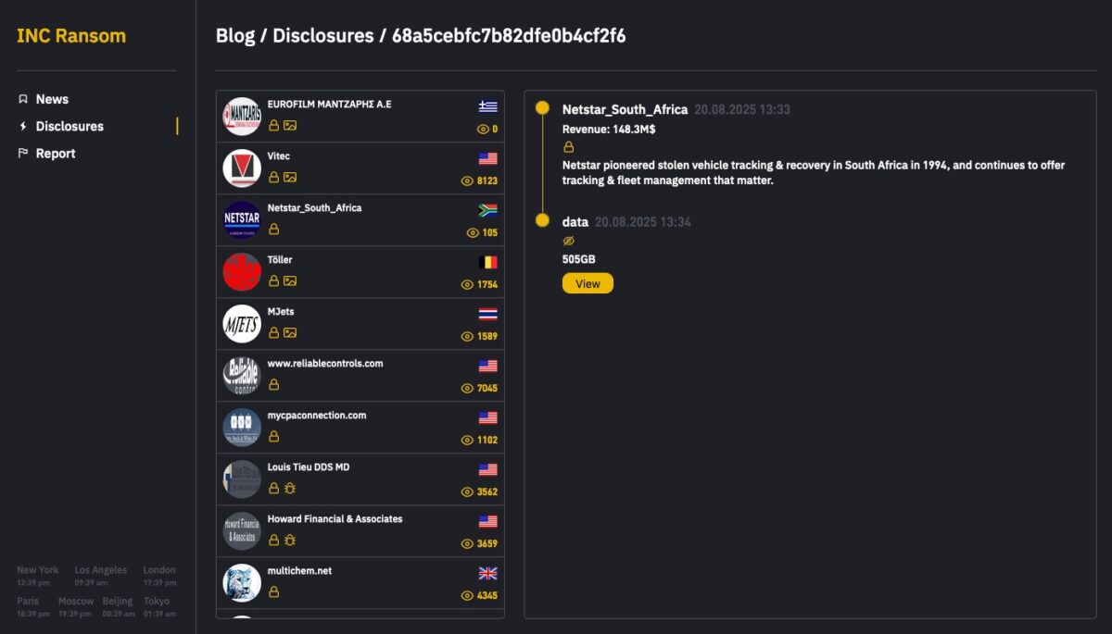Image resolution: width=1112 pixels, height=634 pixels.
Task: Click the bookmark icon beside News
Action: (x=23, y=99)
